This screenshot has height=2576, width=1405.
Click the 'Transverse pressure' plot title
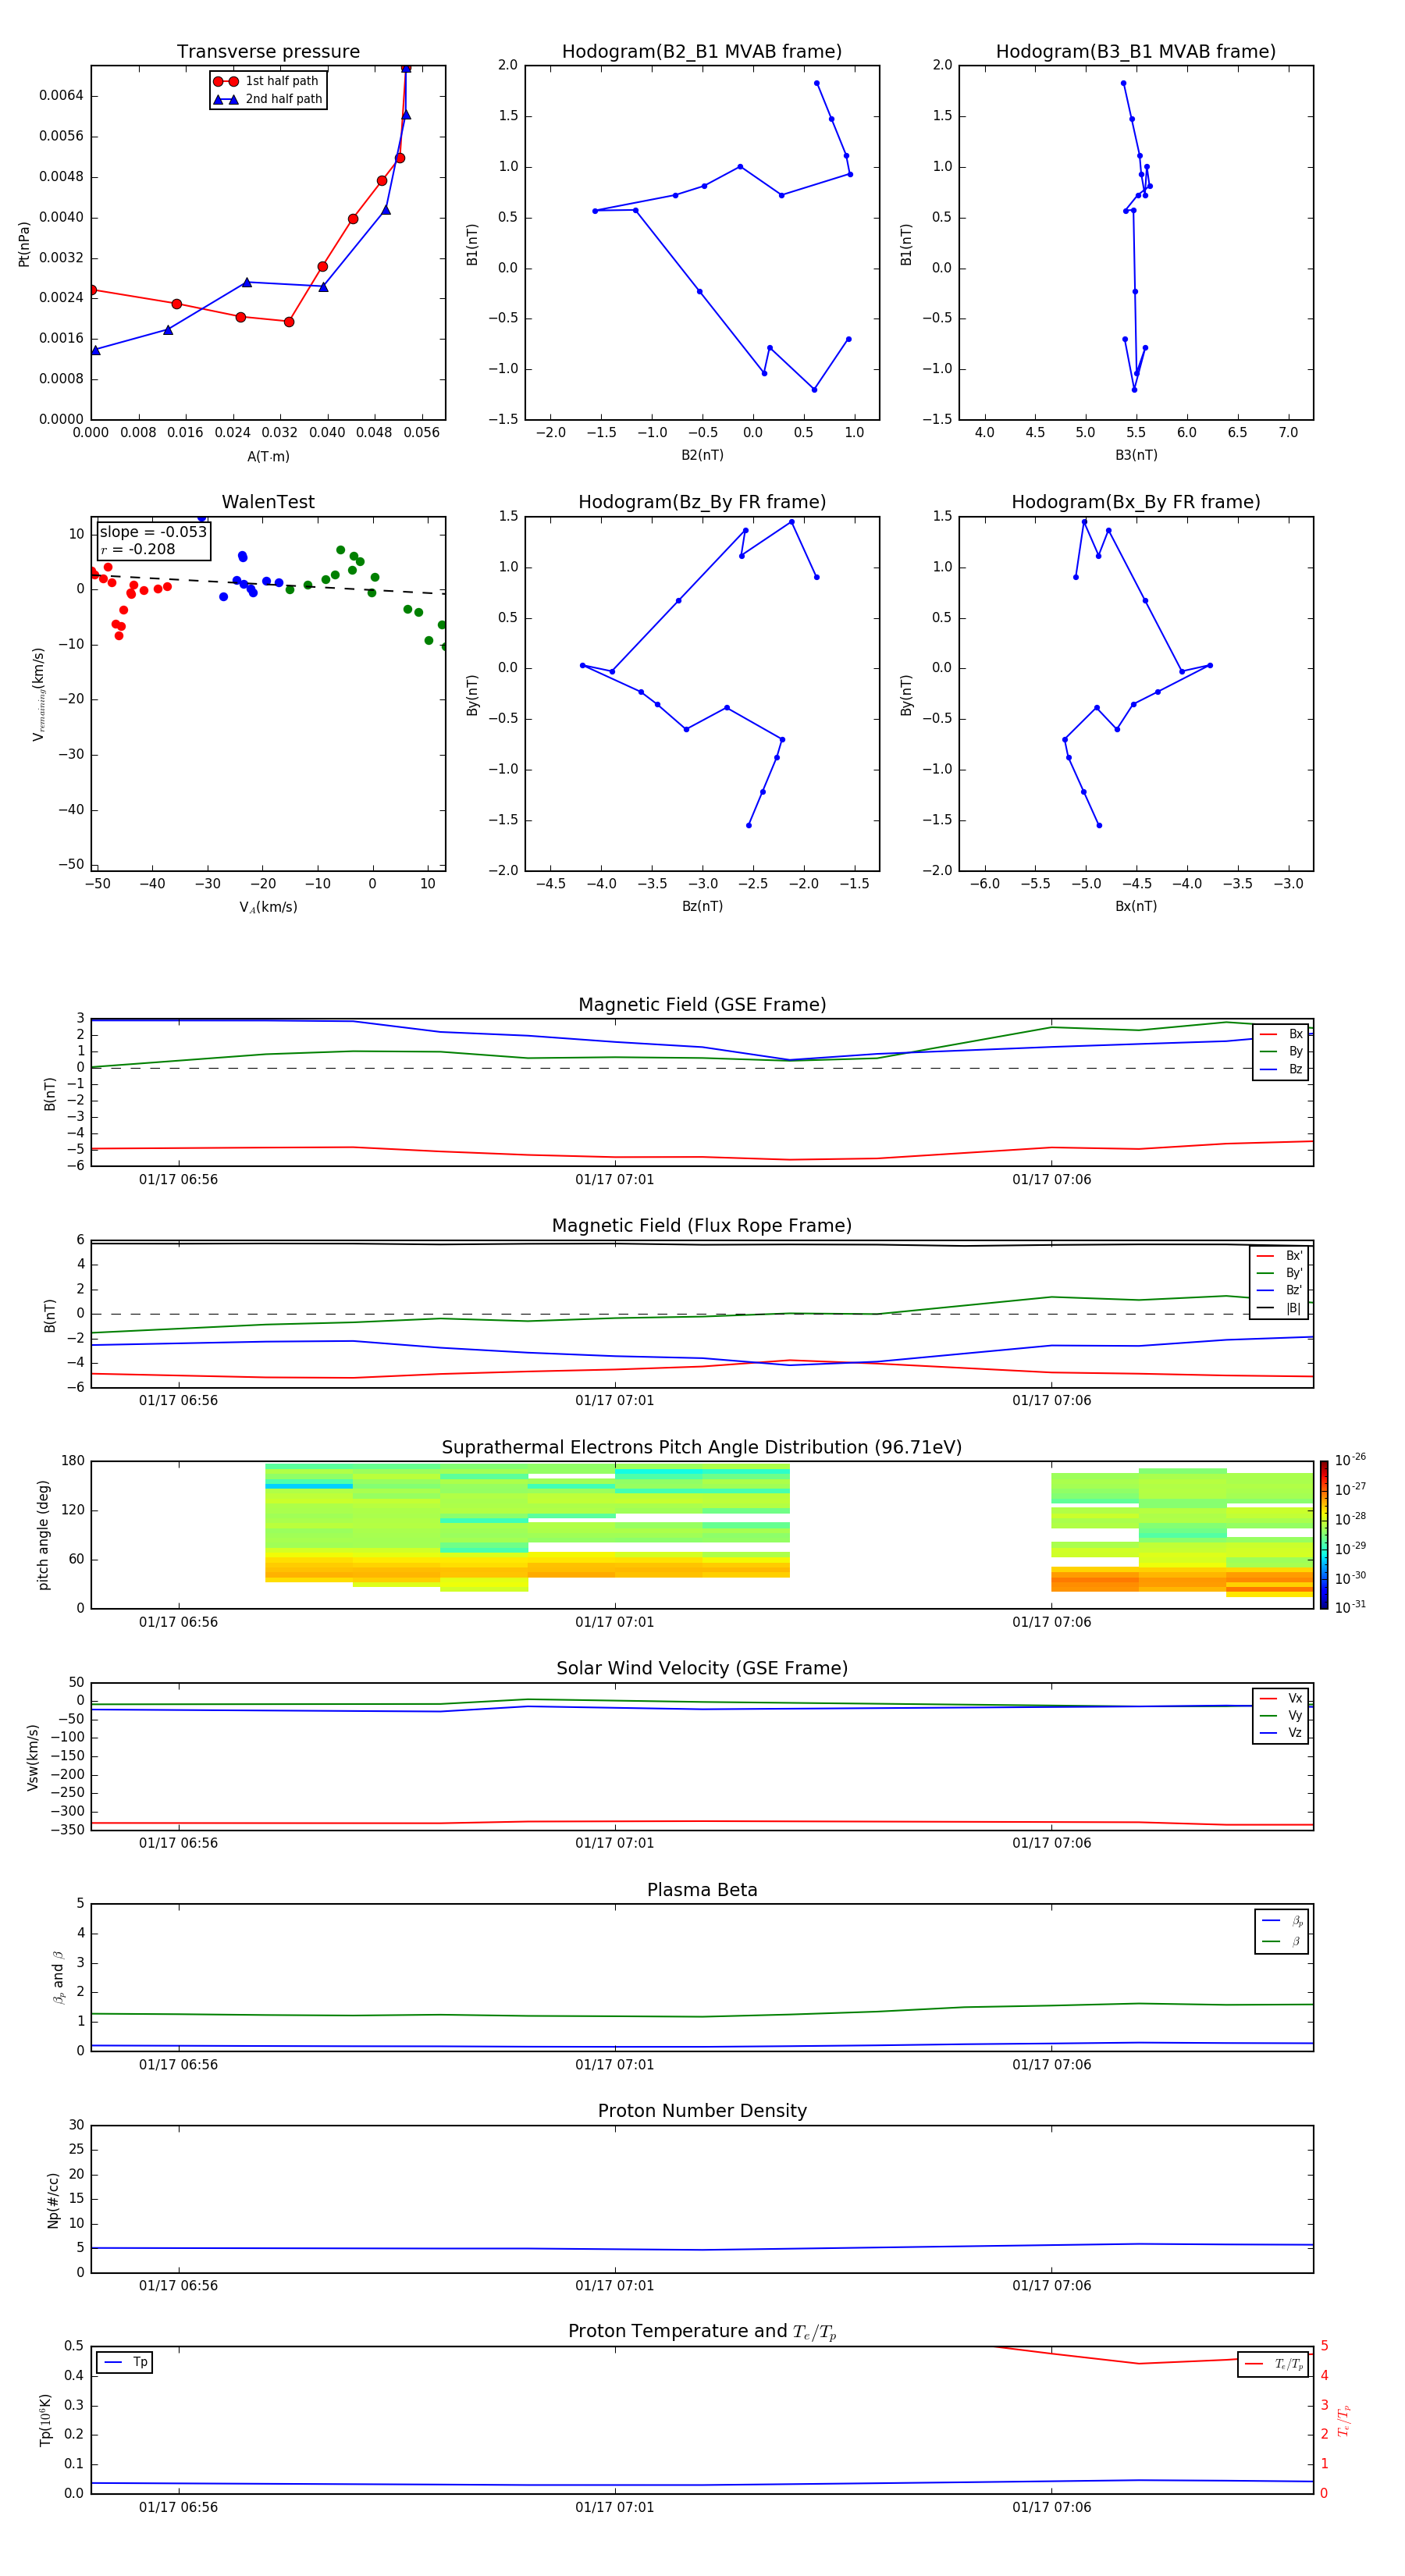pos(268,52)
